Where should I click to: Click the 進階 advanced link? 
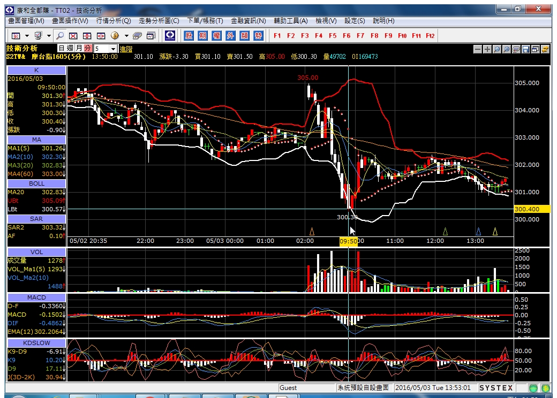tap(126, 49)
